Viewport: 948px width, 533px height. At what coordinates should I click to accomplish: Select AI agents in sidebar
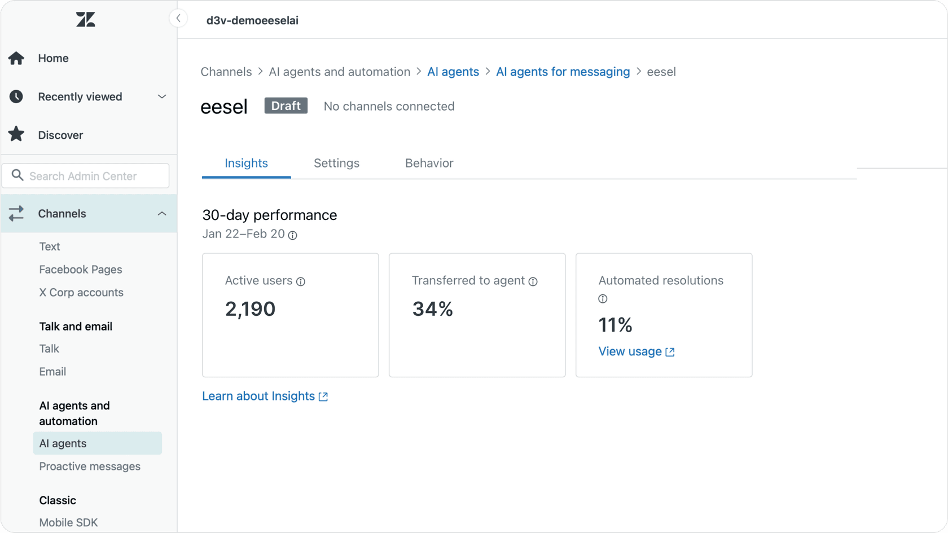[x=98, y=443]
